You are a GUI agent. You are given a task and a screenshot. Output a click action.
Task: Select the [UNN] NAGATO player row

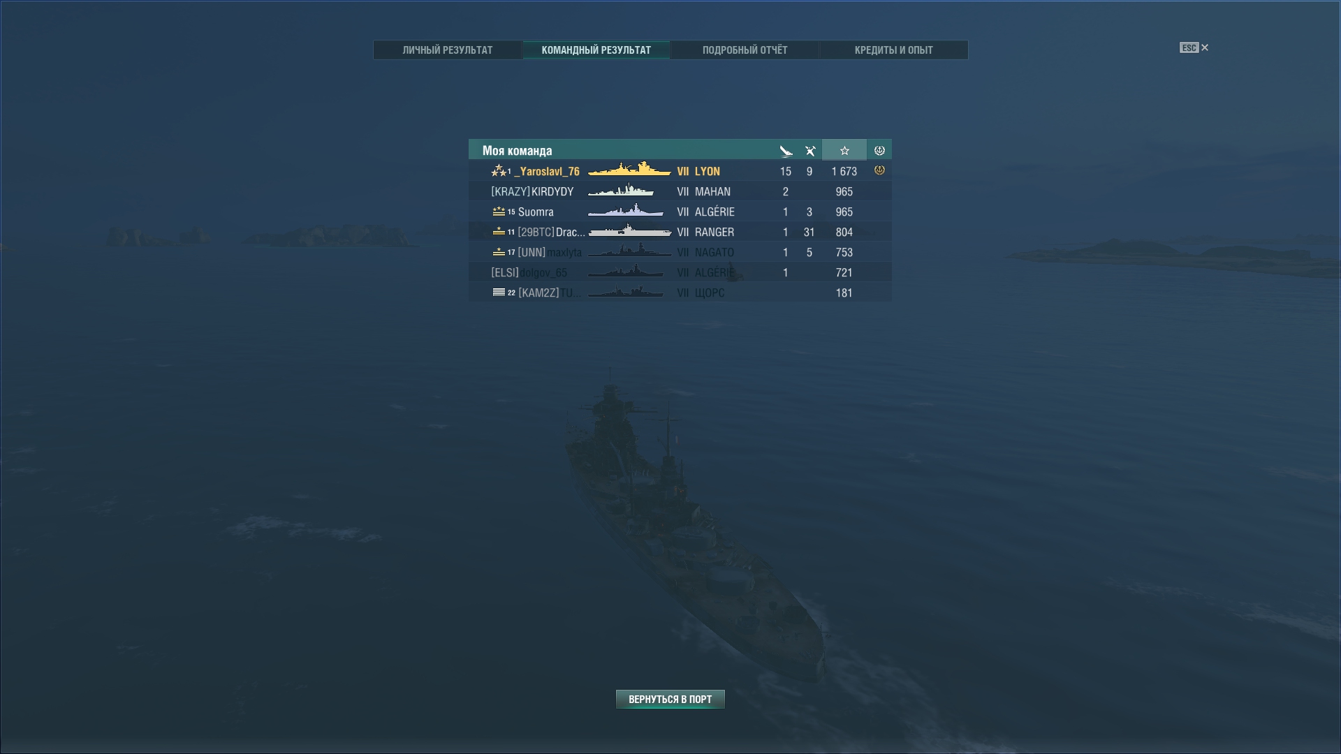point(680,252)
